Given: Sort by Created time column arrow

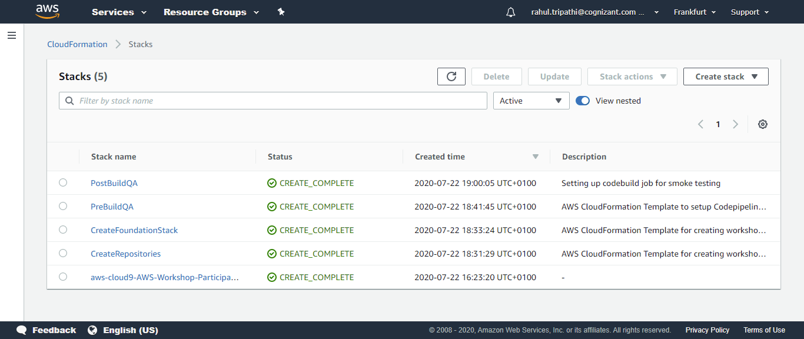Looking at the screenshot, I should 536,157.
